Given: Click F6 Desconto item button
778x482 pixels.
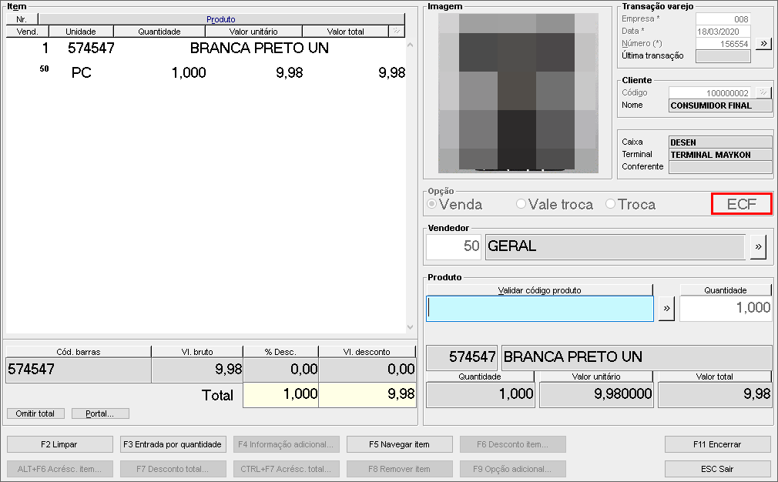Looking at the screenshot, I should [512, 444].
